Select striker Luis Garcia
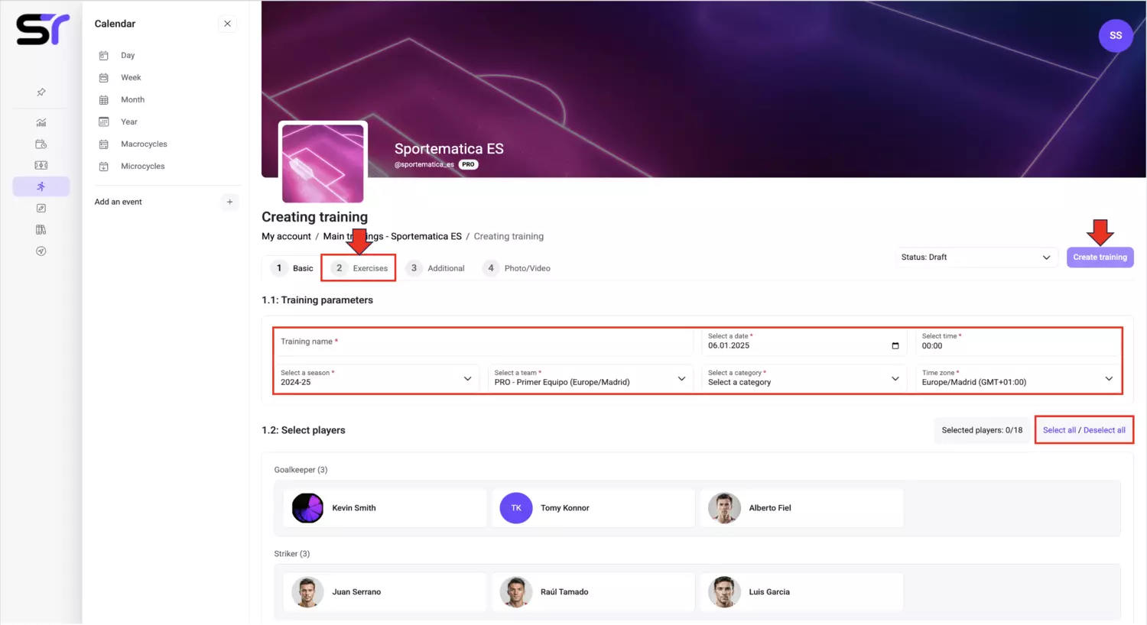The image size is (1147, 625). 801,592
